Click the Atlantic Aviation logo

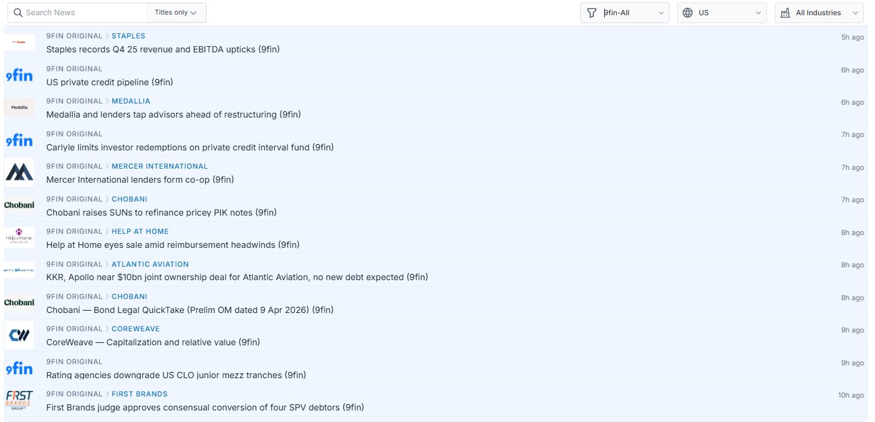click(x=20, y=270)
